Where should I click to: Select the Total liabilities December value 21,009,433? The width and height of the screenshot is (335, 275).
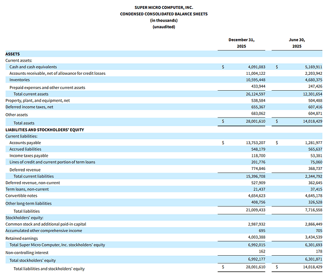(x=255, y=210)
